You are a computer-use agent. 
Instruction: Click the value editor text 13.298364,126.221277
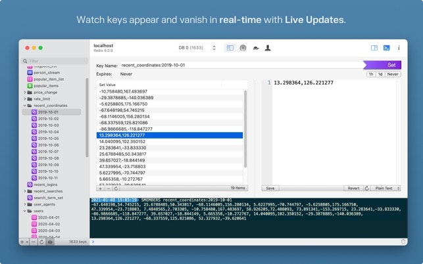pyautogui.click(x=303, y=83)
